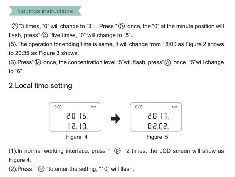The image size is (235, 177).
Task: Click the up-triangle icon in step (6)
Action: (168, 62)
